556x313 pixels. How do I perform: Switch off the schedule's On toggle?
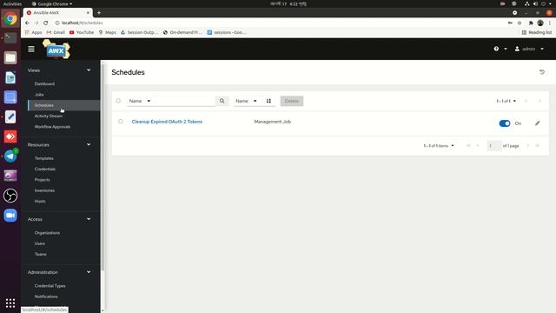click(x=505, y=123)
